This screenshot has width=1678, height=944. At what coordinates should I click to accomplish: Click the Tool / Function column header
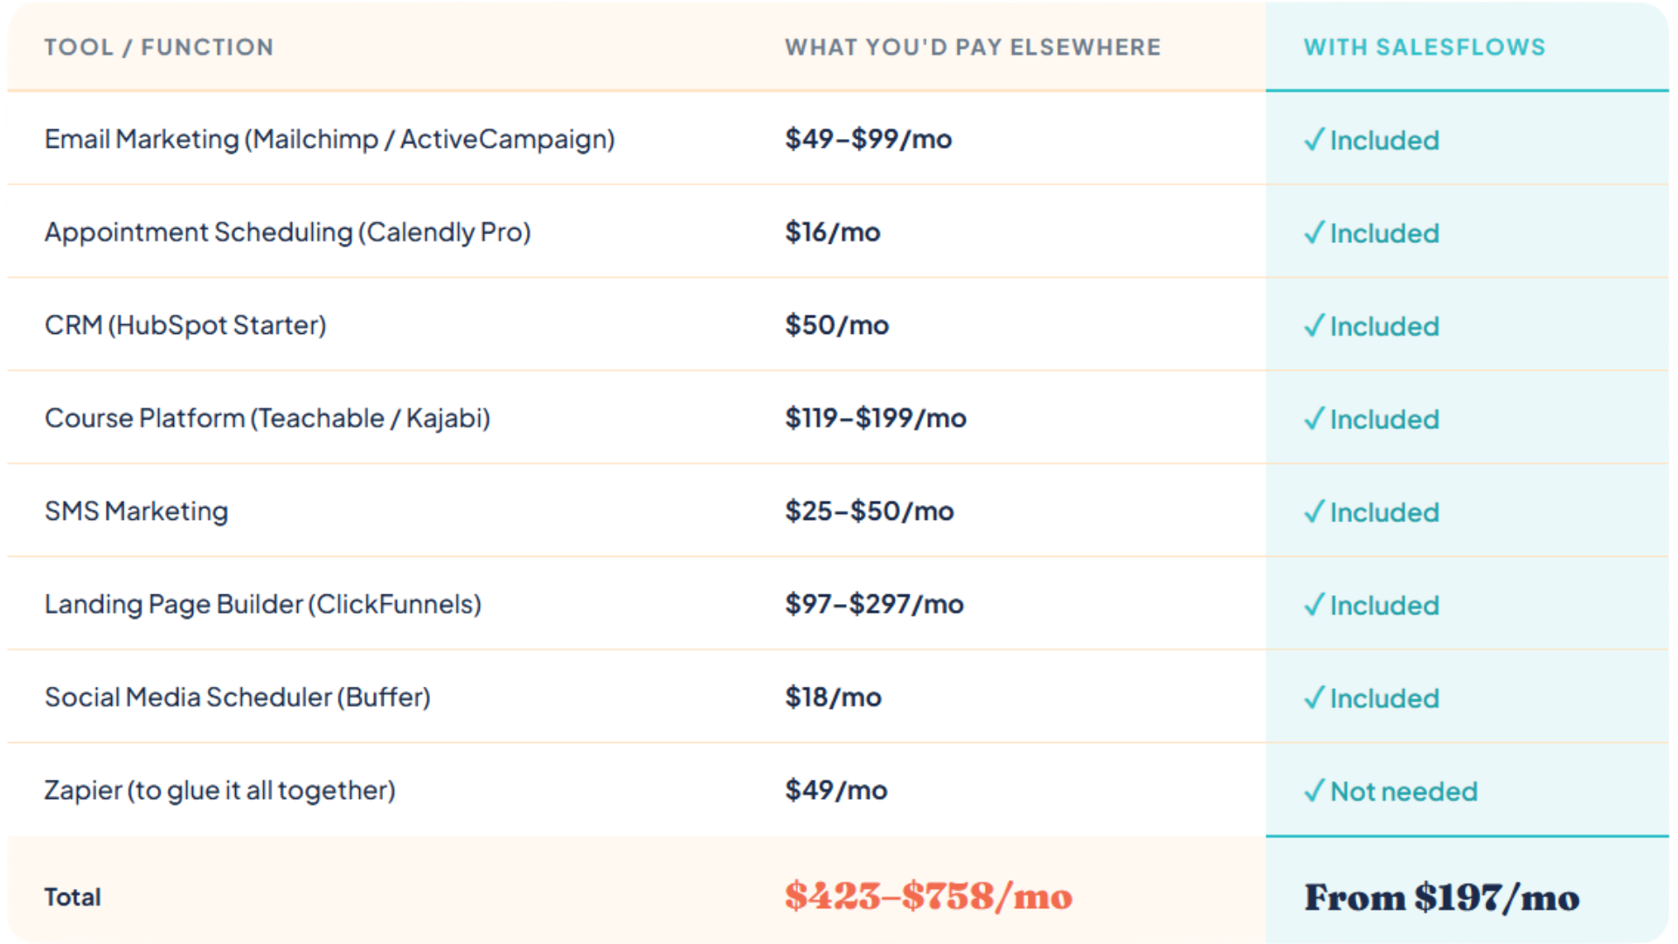(159, 47)
